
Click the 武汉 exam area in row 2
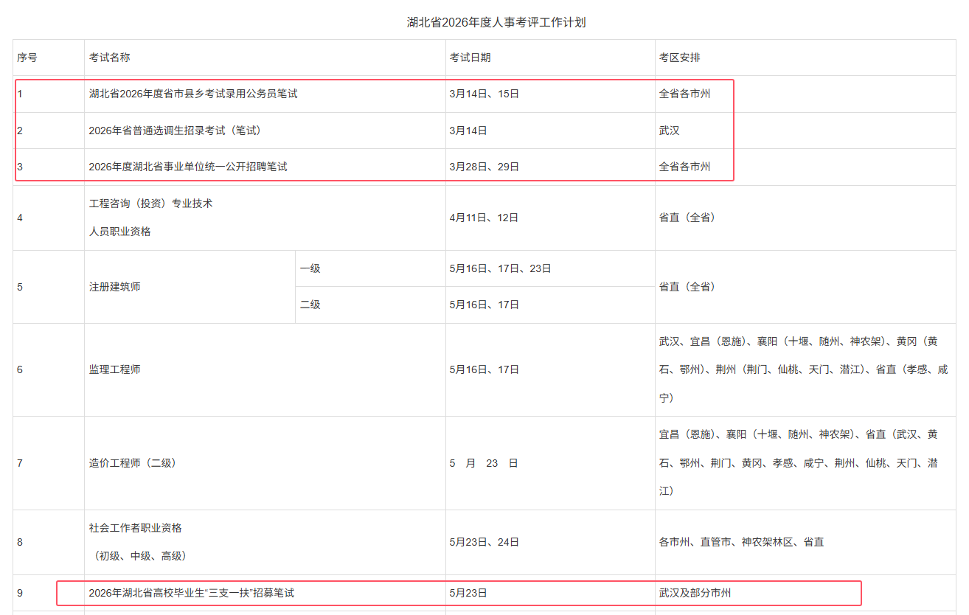point(669,131)
